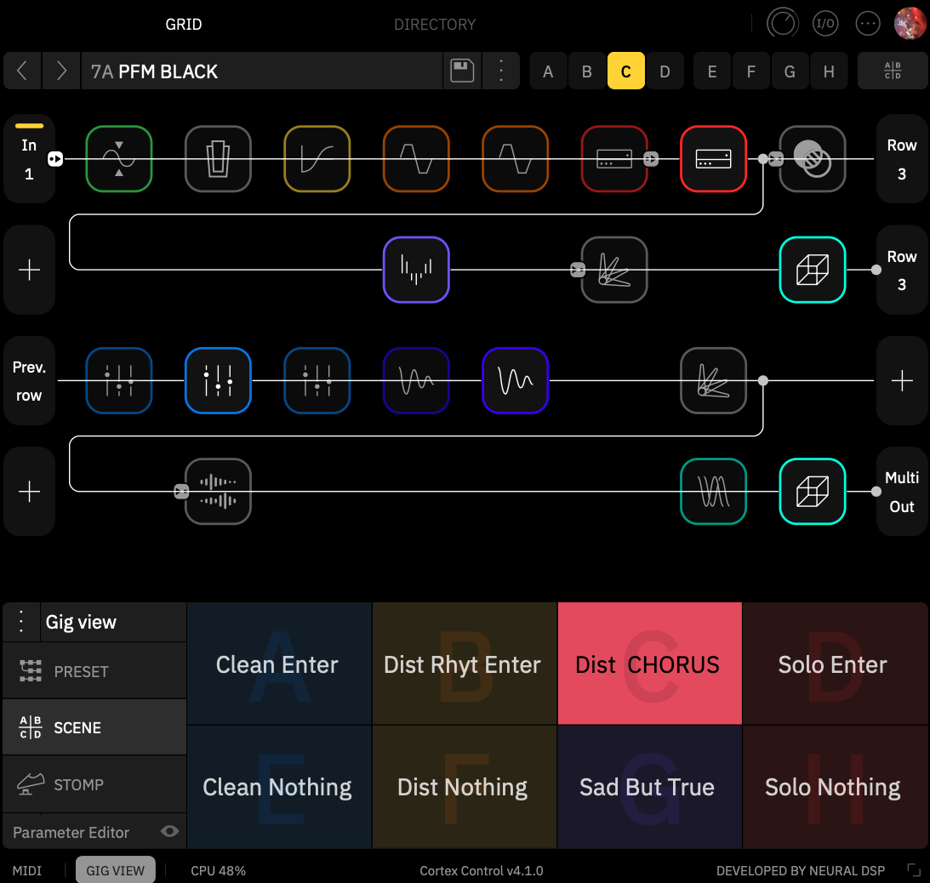This screenshot has height=883, width=930.
Task: Go to previous preset arrow
Action: [x=22, y=71]
